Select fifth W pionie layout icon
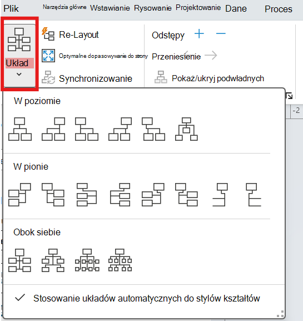This screenshot has height=321, width=303. [153, 195]
